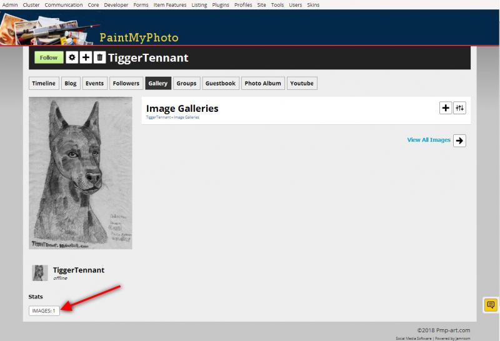Delete profile using trash icon
500x341 pixels.
(99, 57)
